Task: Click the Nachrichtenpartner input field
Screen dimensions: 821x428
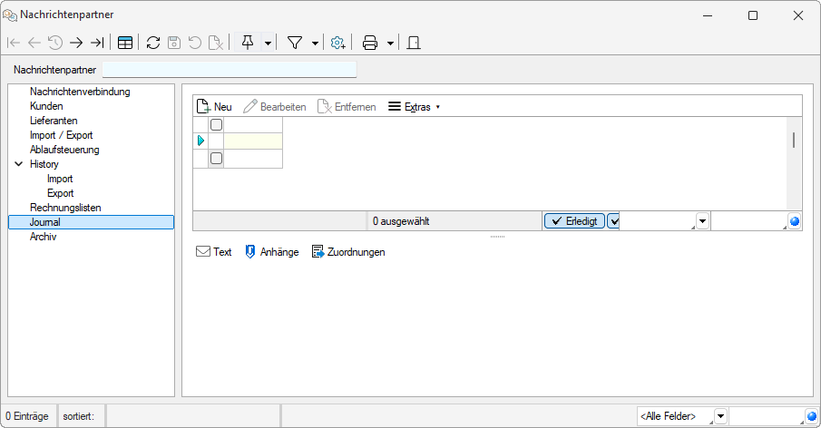Action: tap(230, 70)
